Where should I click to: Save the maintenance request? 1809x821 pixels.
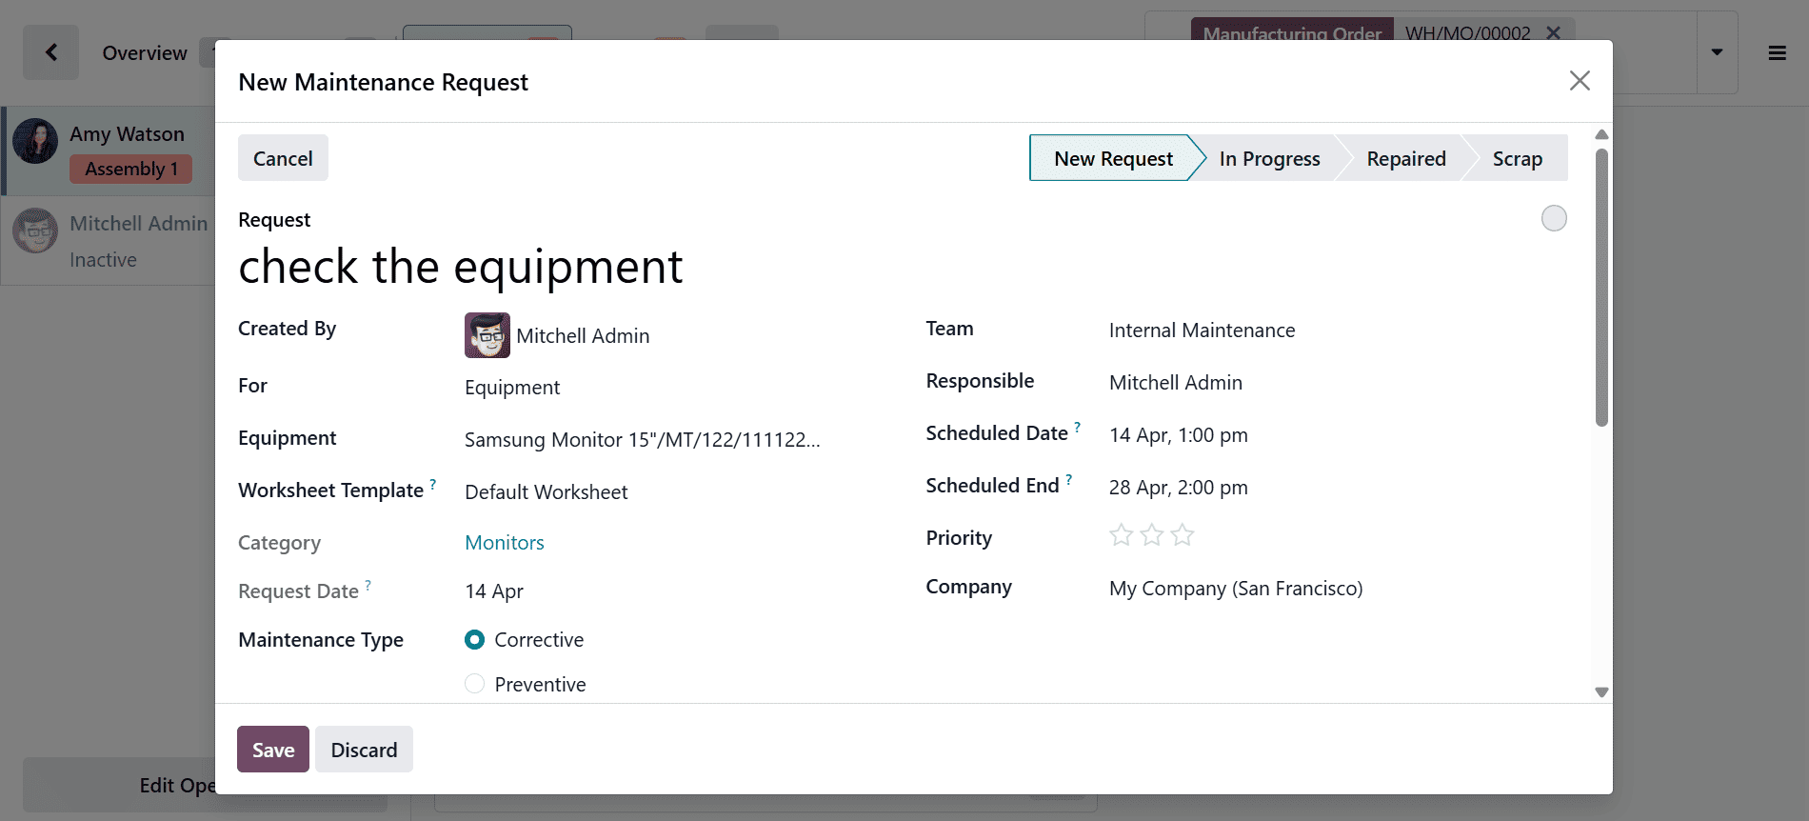pos(273,750)
